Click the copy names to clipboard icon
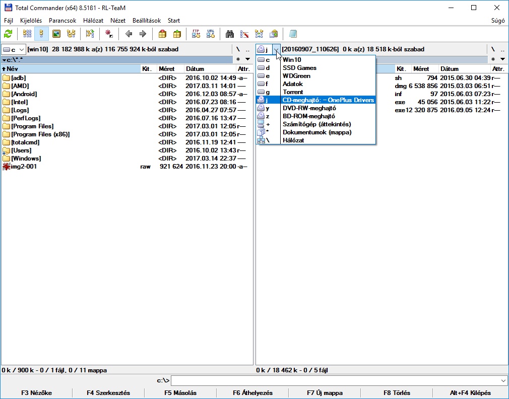The image size is (509, 399). (x=274, y=34)
